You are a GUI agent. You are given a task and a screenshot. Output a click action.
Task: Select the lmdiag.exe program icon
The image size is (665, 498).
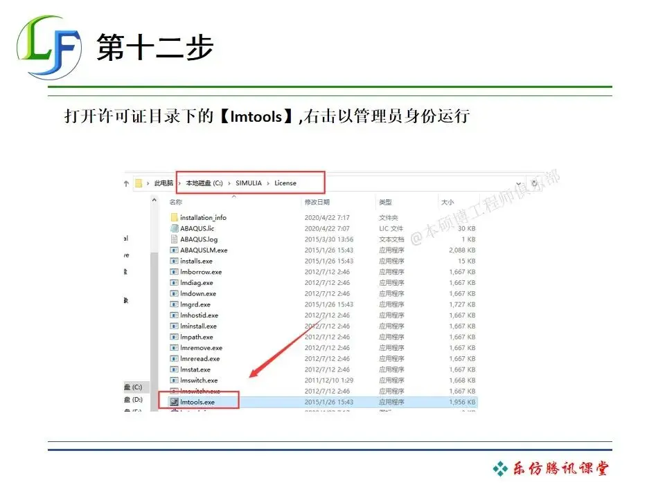tap(174, 282)
